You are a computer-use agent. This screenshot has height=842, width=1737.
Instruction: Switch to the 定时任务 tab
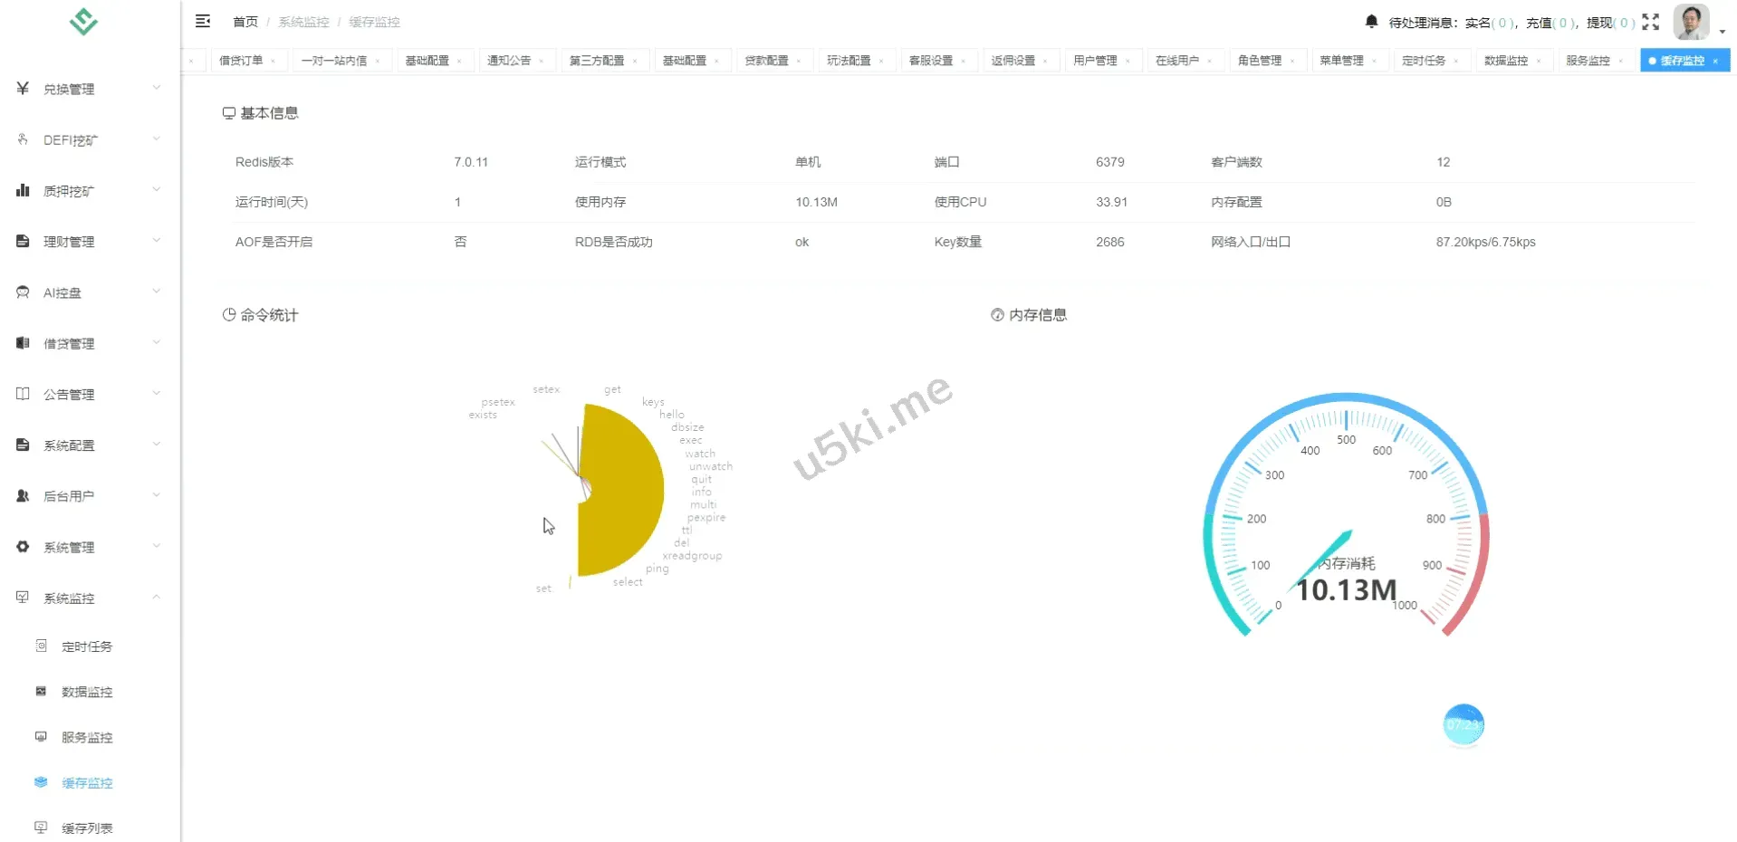[1423, 61]
